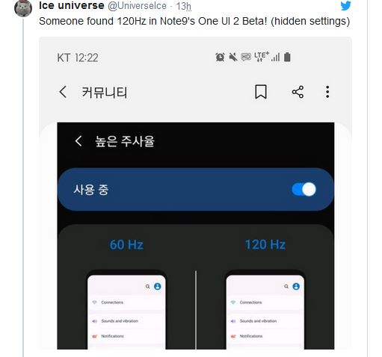Viewport: 382px width, 357px height.
Task: Click the muted sound status icon
Action: [233, 58]
